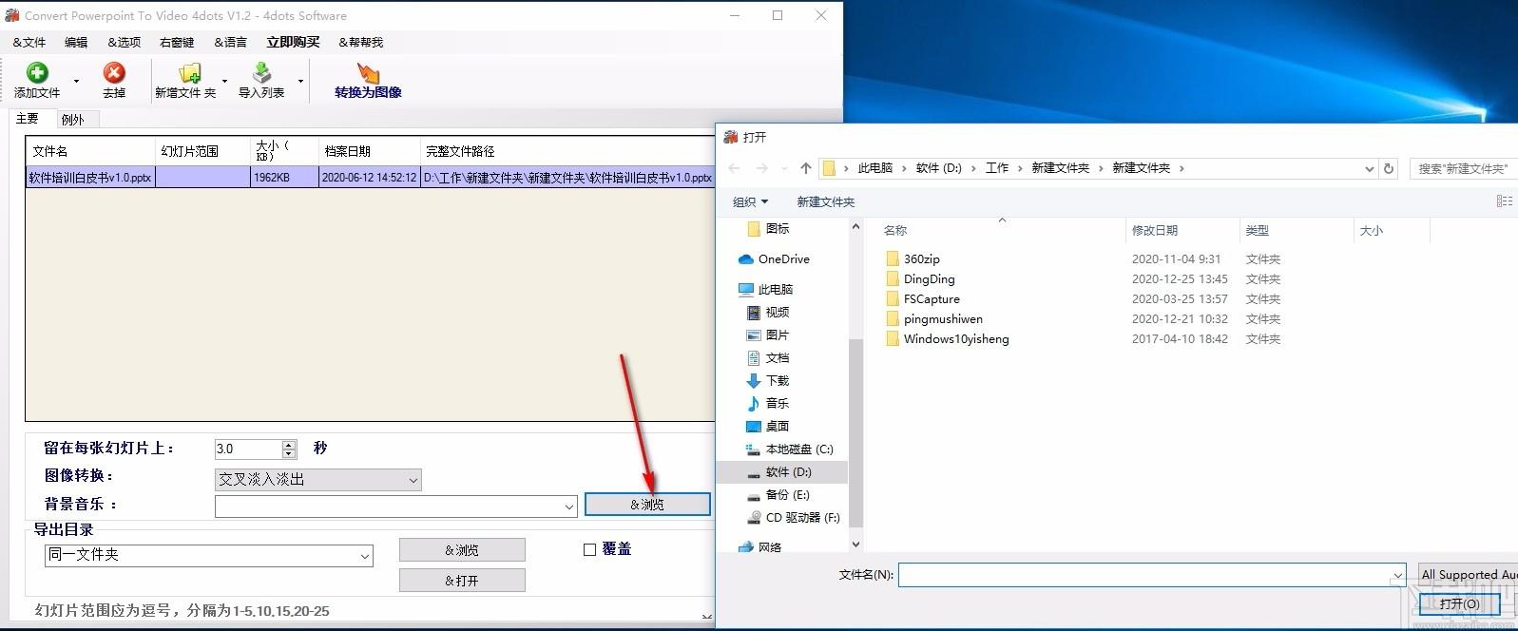Click the 档案日期 column header

369,151
